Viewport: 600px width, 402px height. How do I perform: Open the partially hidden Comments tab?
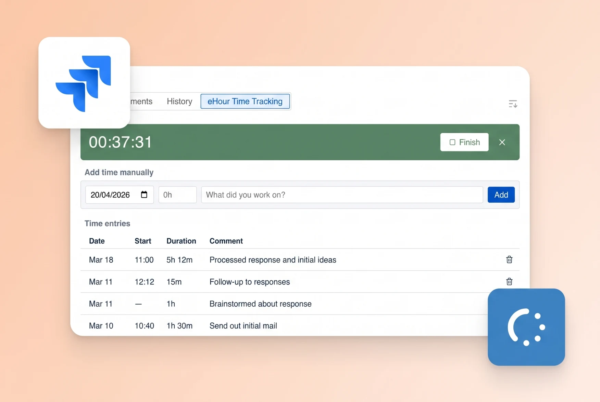141,101
